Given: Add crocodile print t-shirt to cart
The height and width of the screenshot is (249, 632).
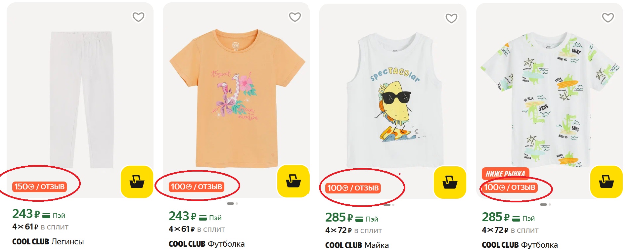Looking at the screenshot, I should [x=606, y=182].
